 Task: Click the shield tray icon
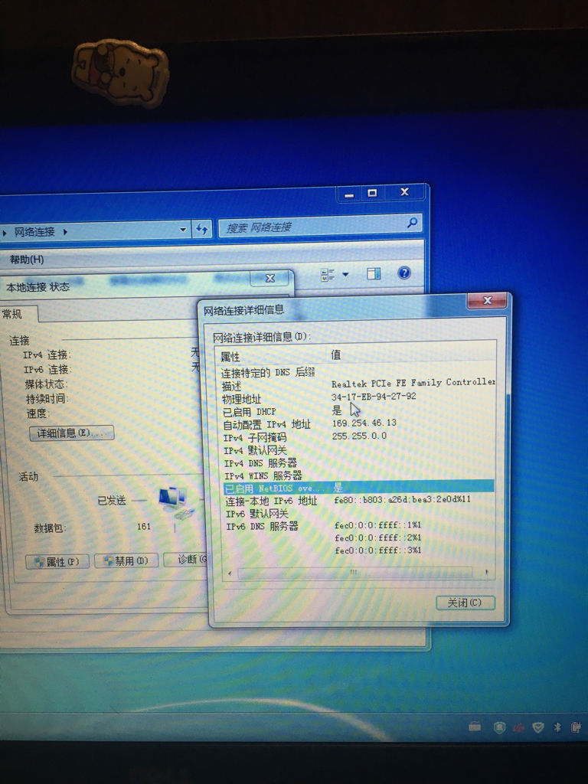tap(538, 727)
